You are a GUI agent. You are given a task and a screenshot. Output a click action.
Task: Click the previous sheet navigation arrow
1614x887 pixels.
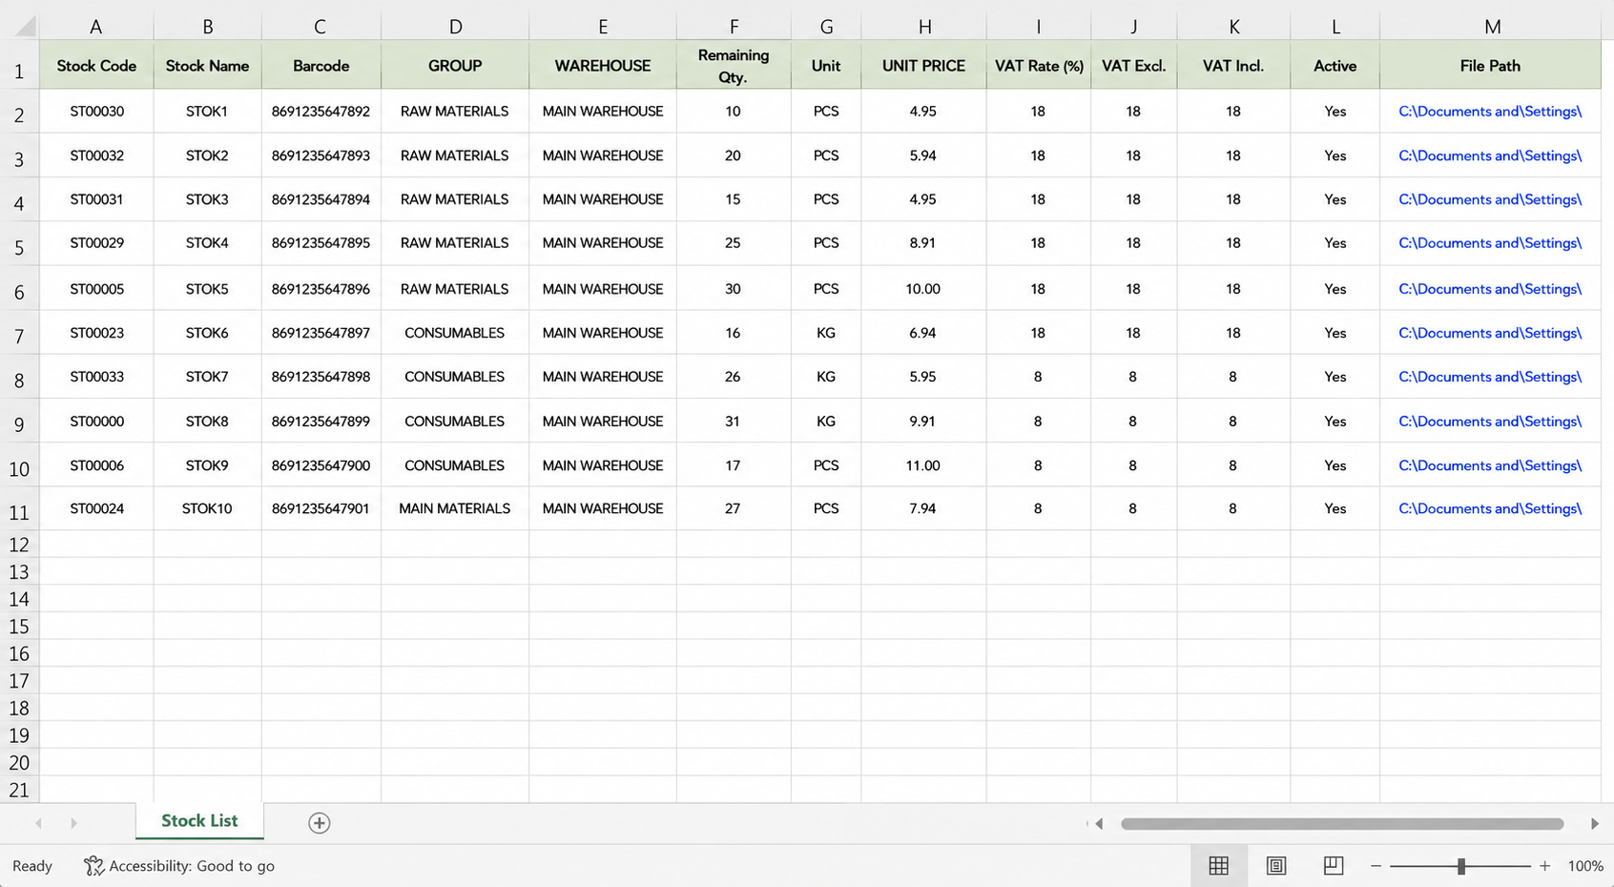pyautogui.click(x=39, y=823)
